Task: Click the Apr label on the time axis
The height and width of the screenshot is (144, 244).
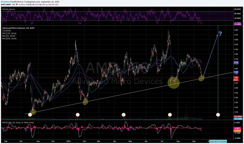Action: 114,141
